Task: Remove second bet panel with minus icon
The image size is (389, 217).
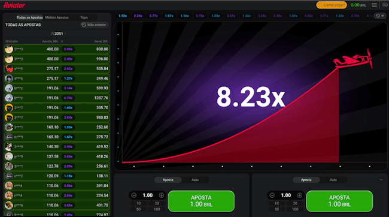Action: tap(381, 180)
